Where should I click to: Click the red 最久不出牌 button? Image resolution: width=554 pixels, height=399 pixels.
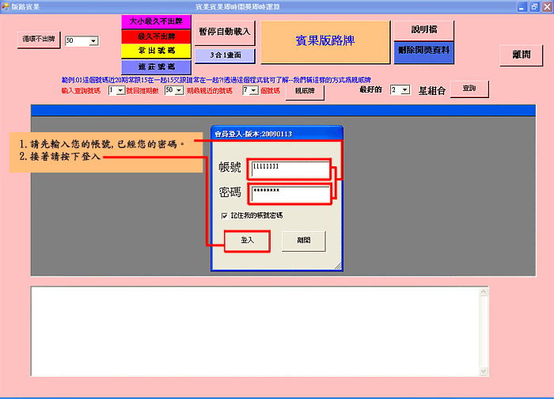click(156, 36)
